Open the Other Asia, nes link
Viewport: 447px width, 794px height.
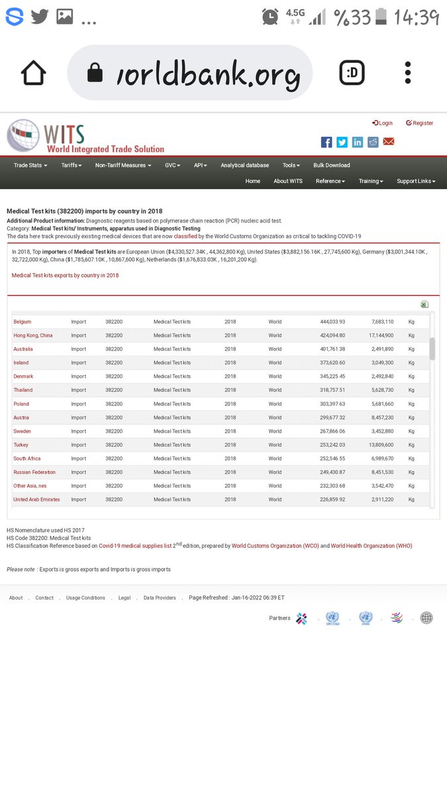click(x=30, y=486)
